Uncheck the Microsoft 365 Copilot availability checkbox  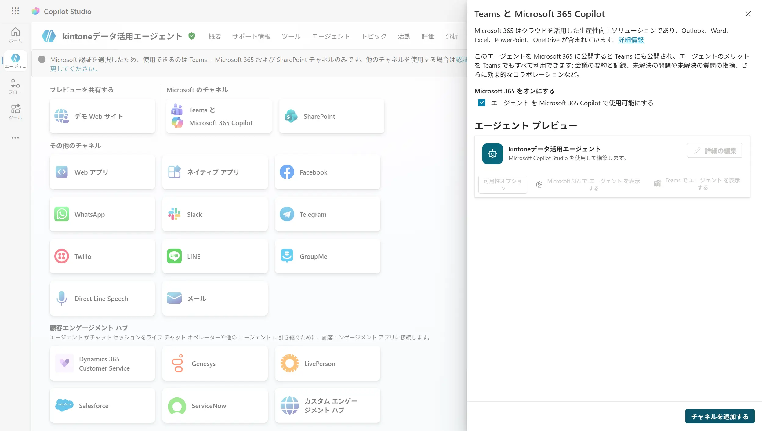pos(482,103)
